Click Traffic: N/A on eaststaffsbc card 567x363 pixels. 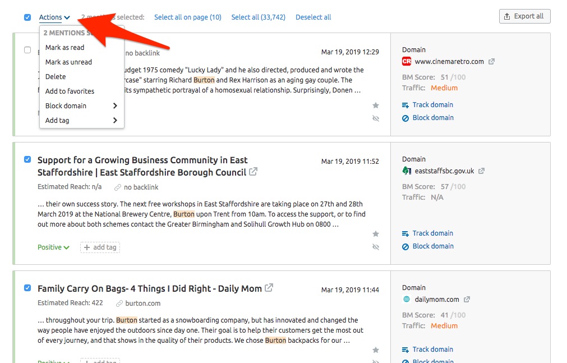(423, 197)
